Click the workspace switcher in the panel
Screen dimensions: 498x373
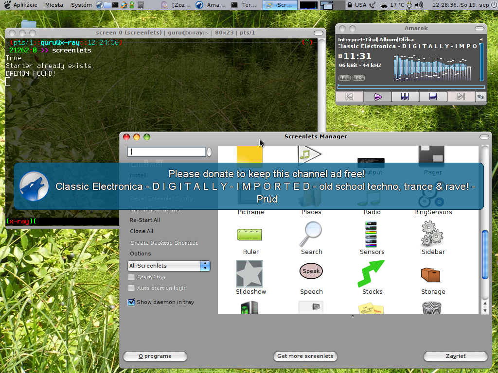tap(332, 5)
